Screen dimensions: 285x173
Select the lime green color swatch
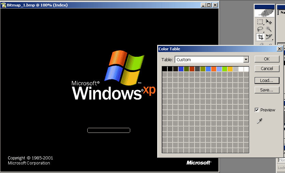coord(225,69)
